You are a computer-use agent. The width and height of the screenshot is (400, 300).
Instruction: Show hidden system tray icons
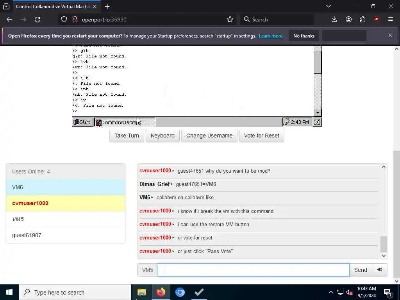tap(330, 292)
